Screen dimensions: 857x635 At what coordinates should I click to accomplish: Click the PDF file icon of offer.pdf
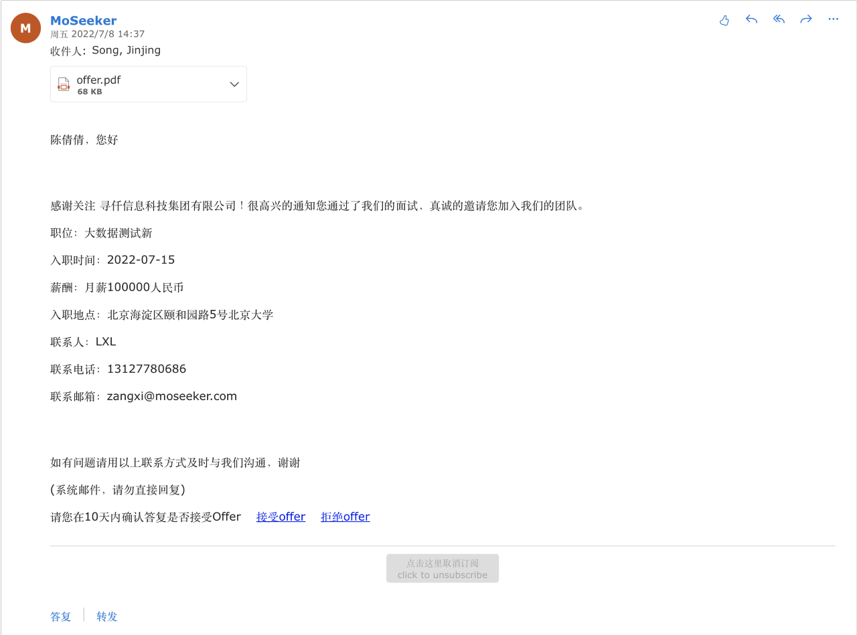64,84
